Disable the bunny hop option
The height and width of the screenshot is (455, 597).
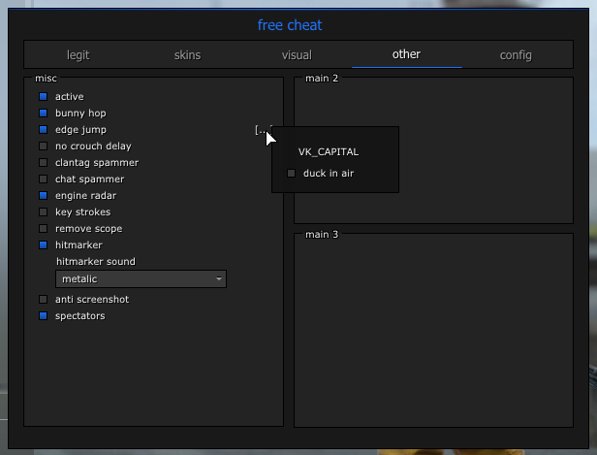coord(43,114)
